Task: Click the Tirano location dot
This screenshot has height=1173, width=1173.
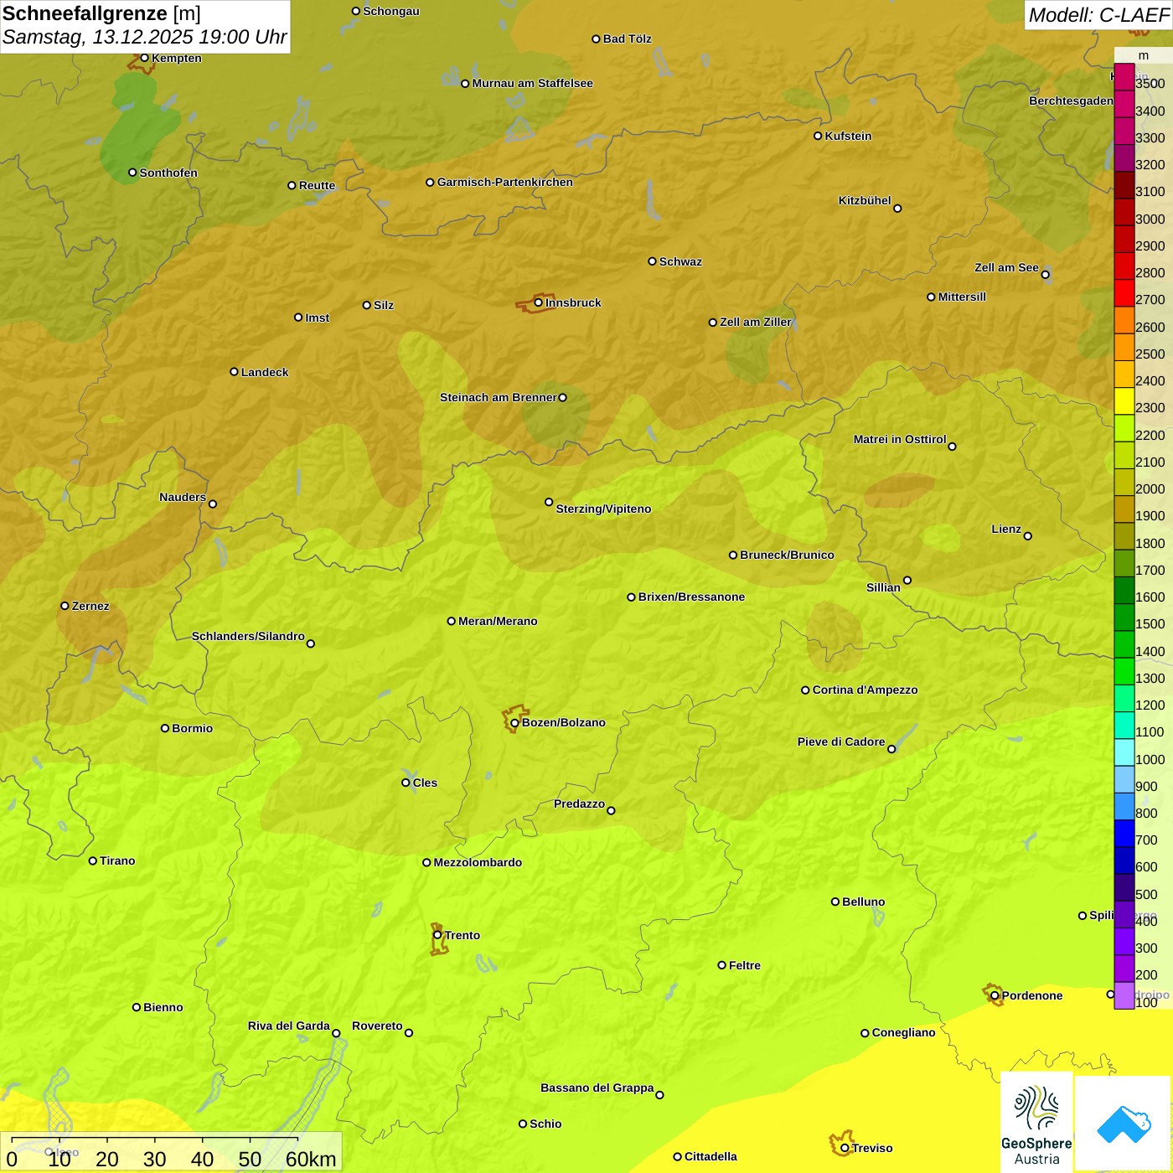Action: 93,860
